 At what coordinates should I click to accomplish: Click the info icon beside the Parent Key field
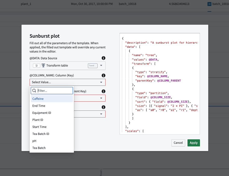103,91
